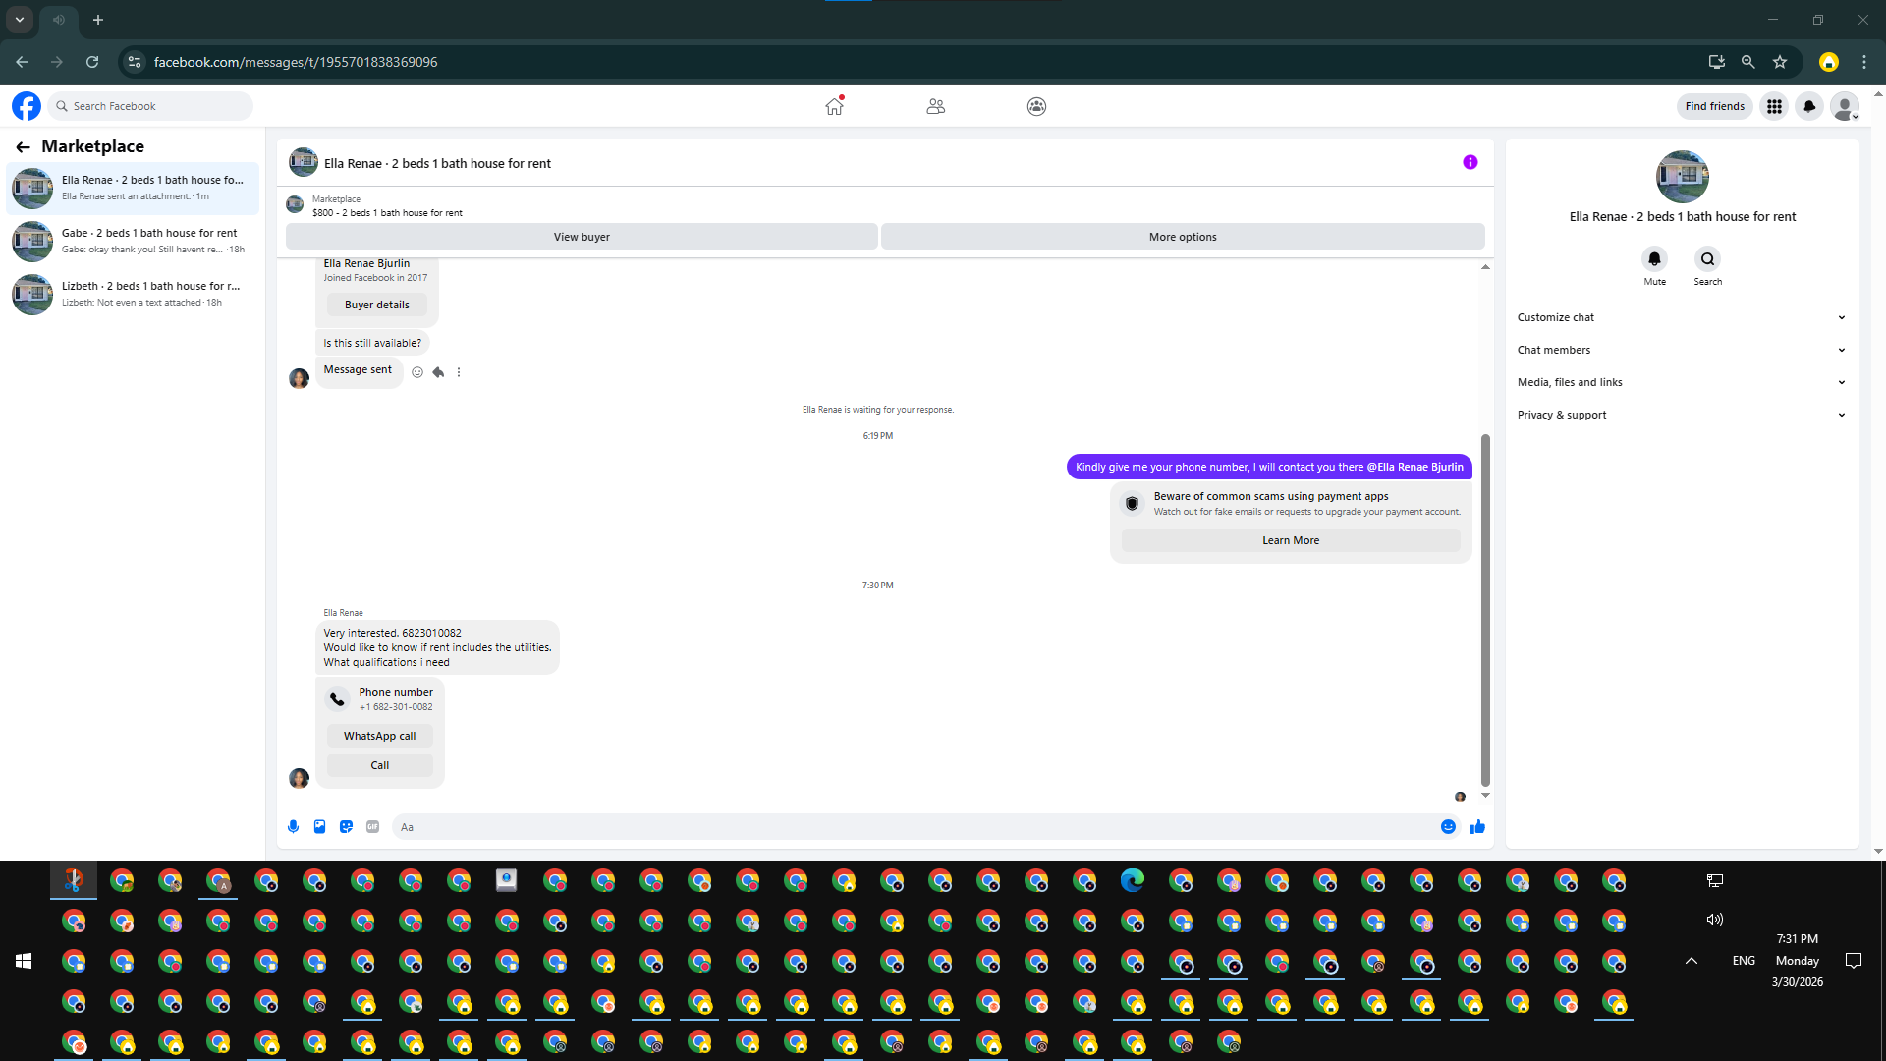Expand Media, files and links section
Viewport: 1886px width, 1061px height.
pos(1681,382)
